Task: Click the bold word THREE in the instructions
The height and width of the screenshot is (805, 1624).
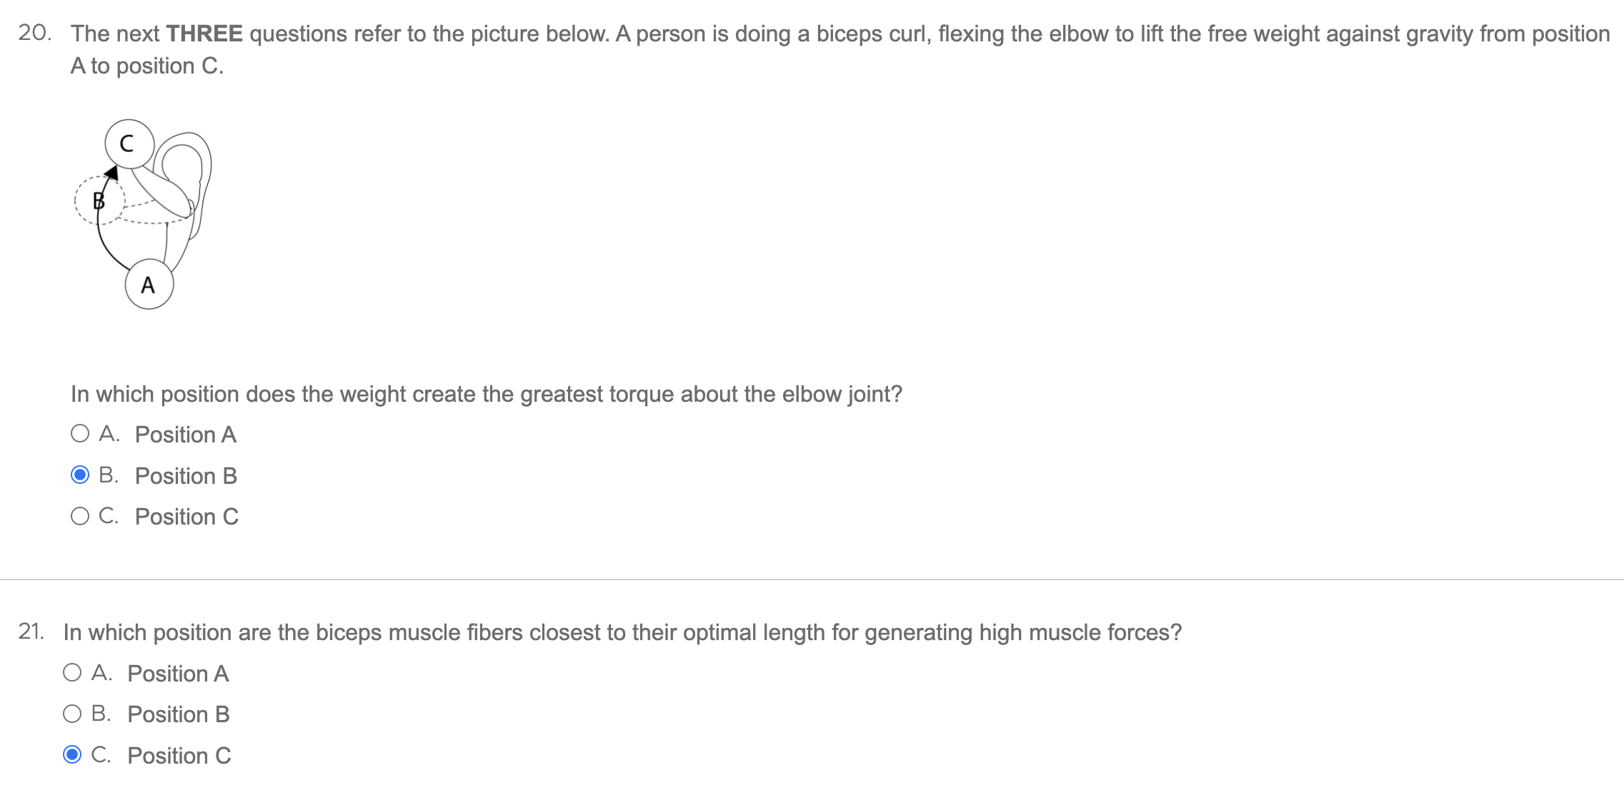Action: coord(206,33)
